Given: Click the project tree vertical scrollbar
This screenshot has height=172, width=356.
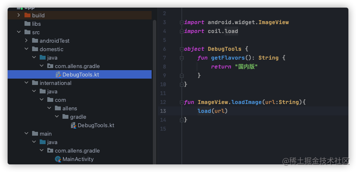Looking at the screenshot, I should click(x=155, y=92).
